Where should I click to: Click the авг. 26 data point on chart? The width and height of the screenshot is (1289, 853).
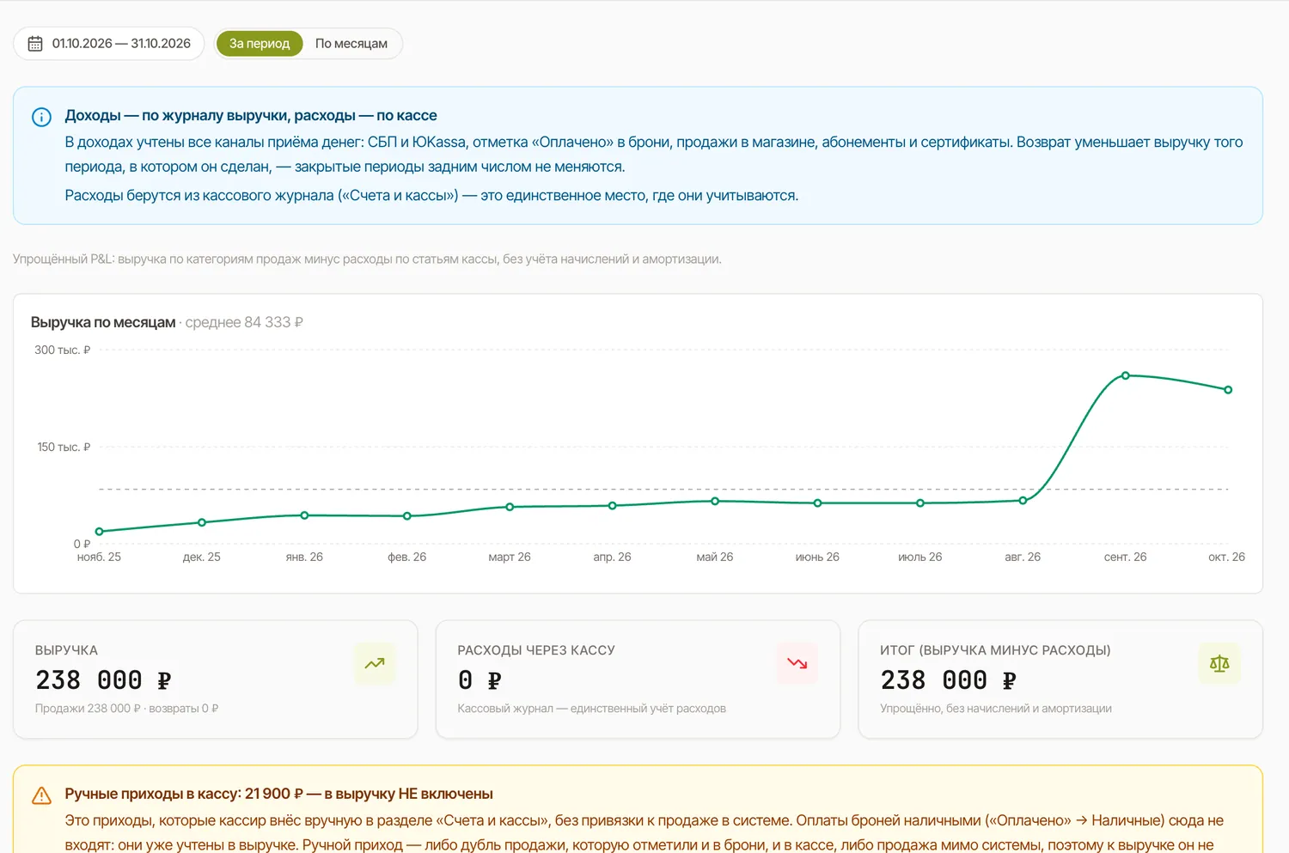point(1023,501)
